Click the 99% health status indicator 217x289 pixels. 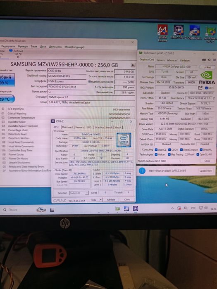click(x=7, y=80)
